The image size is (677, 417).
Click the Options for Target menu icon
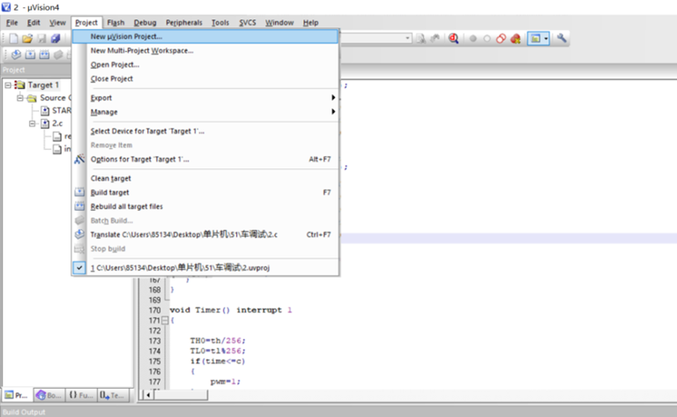79,160
